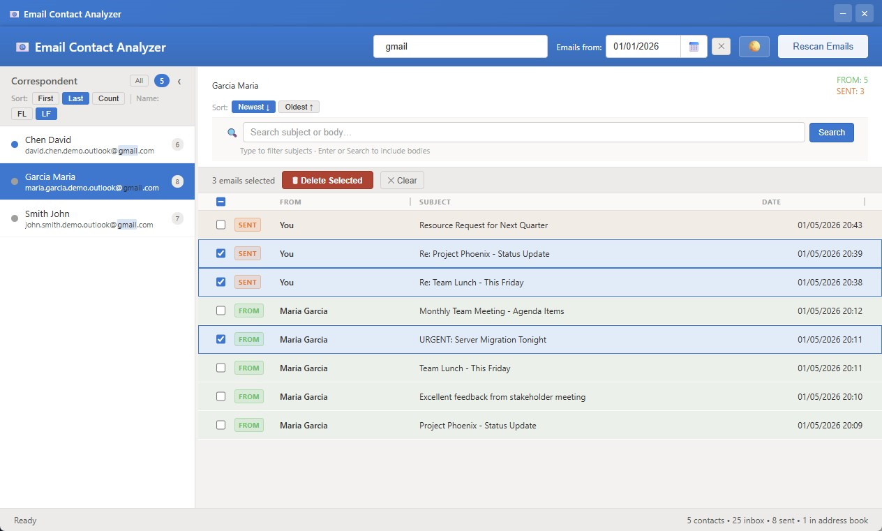Clear the date filter with X button
Image resolution: width=882 pixels, height=531 pixels.
(722, 47)
